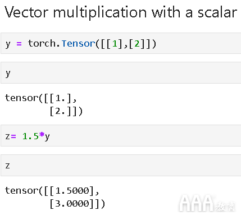The height and width of the screenshot is (215, 241).
Task: Click the purple equals sign after z
Action: (x=13, y=136)
